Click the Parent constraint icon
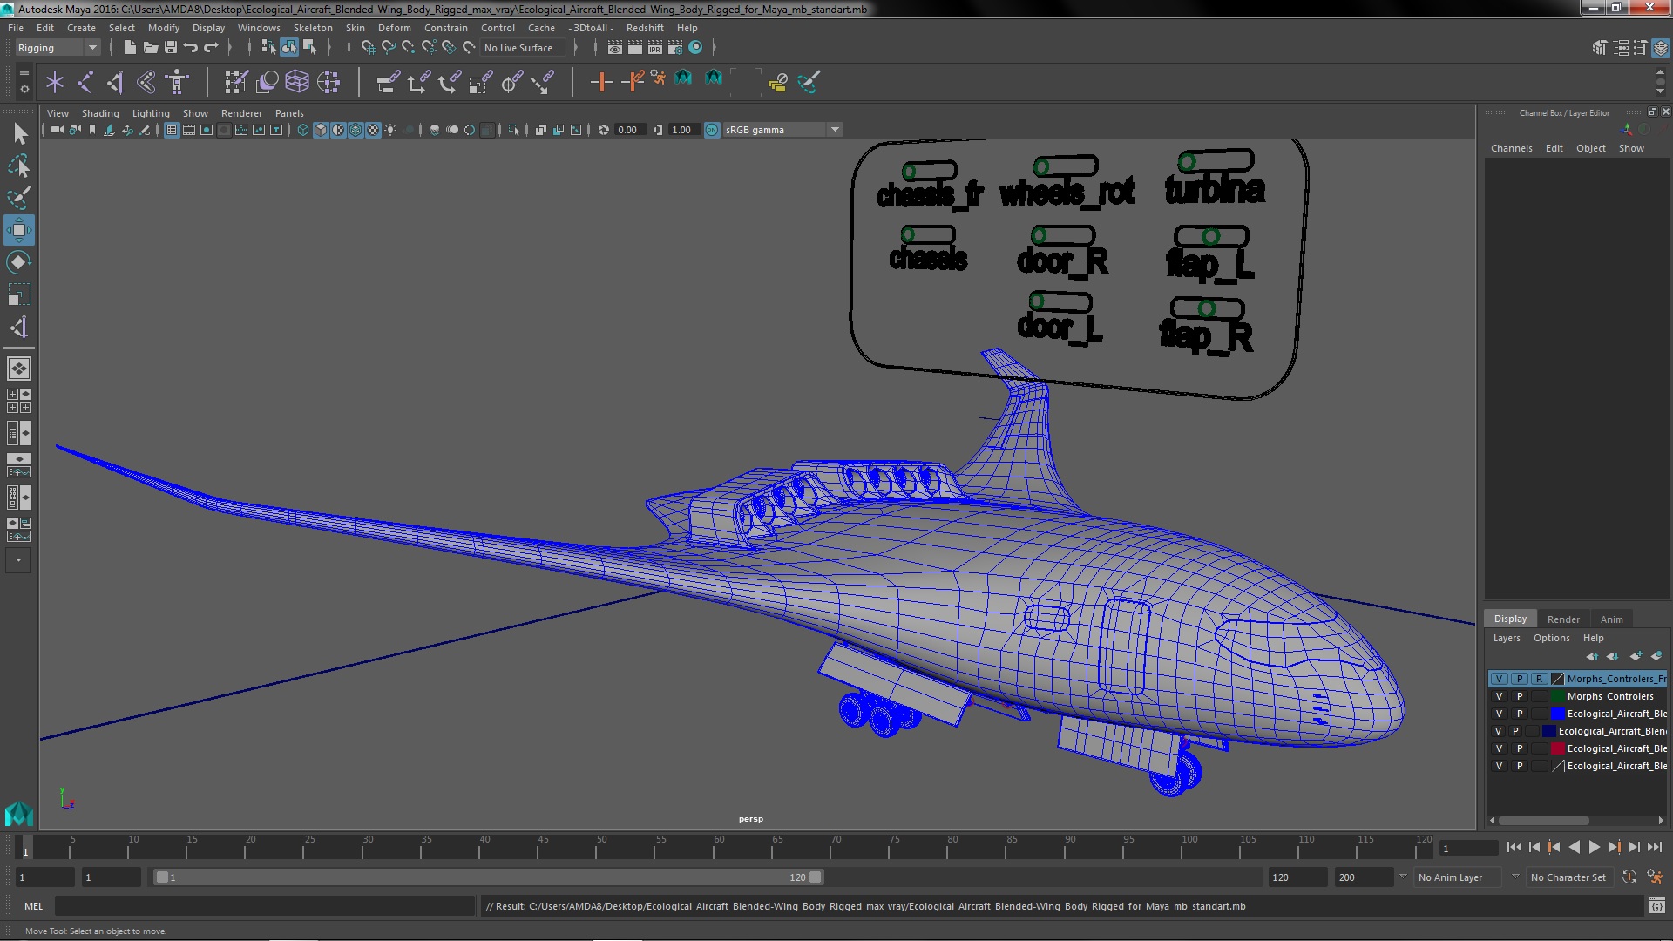1673x941 pixels. point(388,82)
